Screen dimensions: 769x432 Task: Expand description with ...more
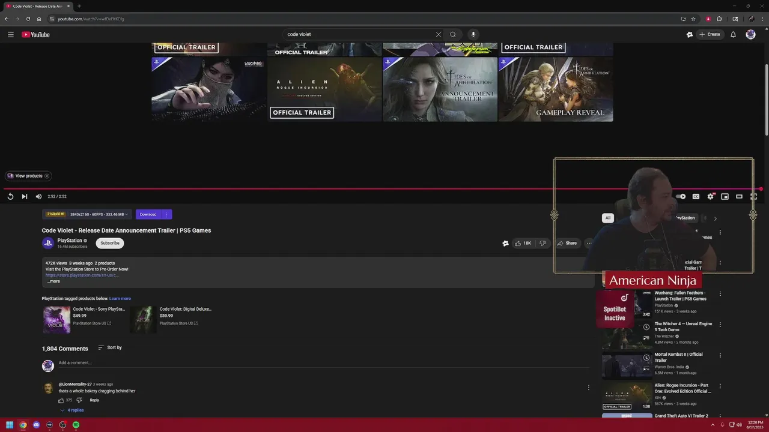point(53,281)
